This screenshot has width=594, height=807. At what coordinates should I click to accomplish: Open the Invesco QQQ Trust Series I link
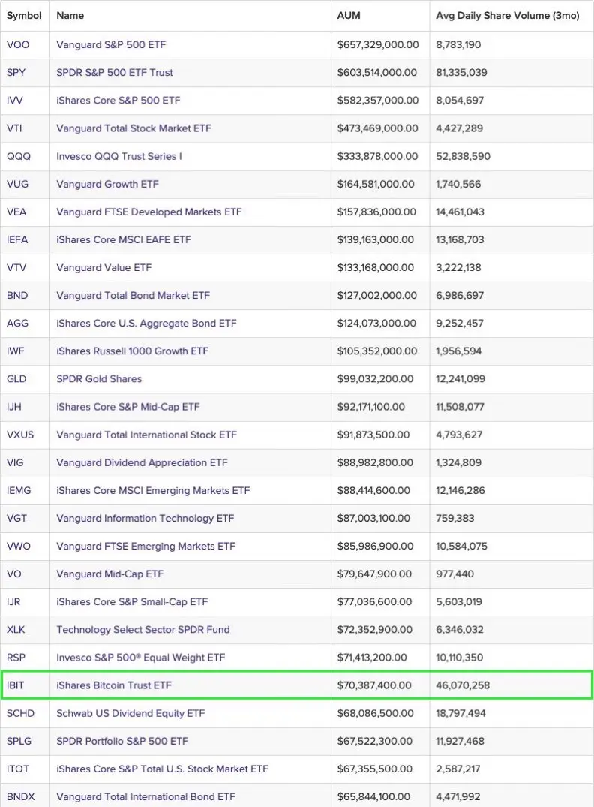(x=119, y=156)
